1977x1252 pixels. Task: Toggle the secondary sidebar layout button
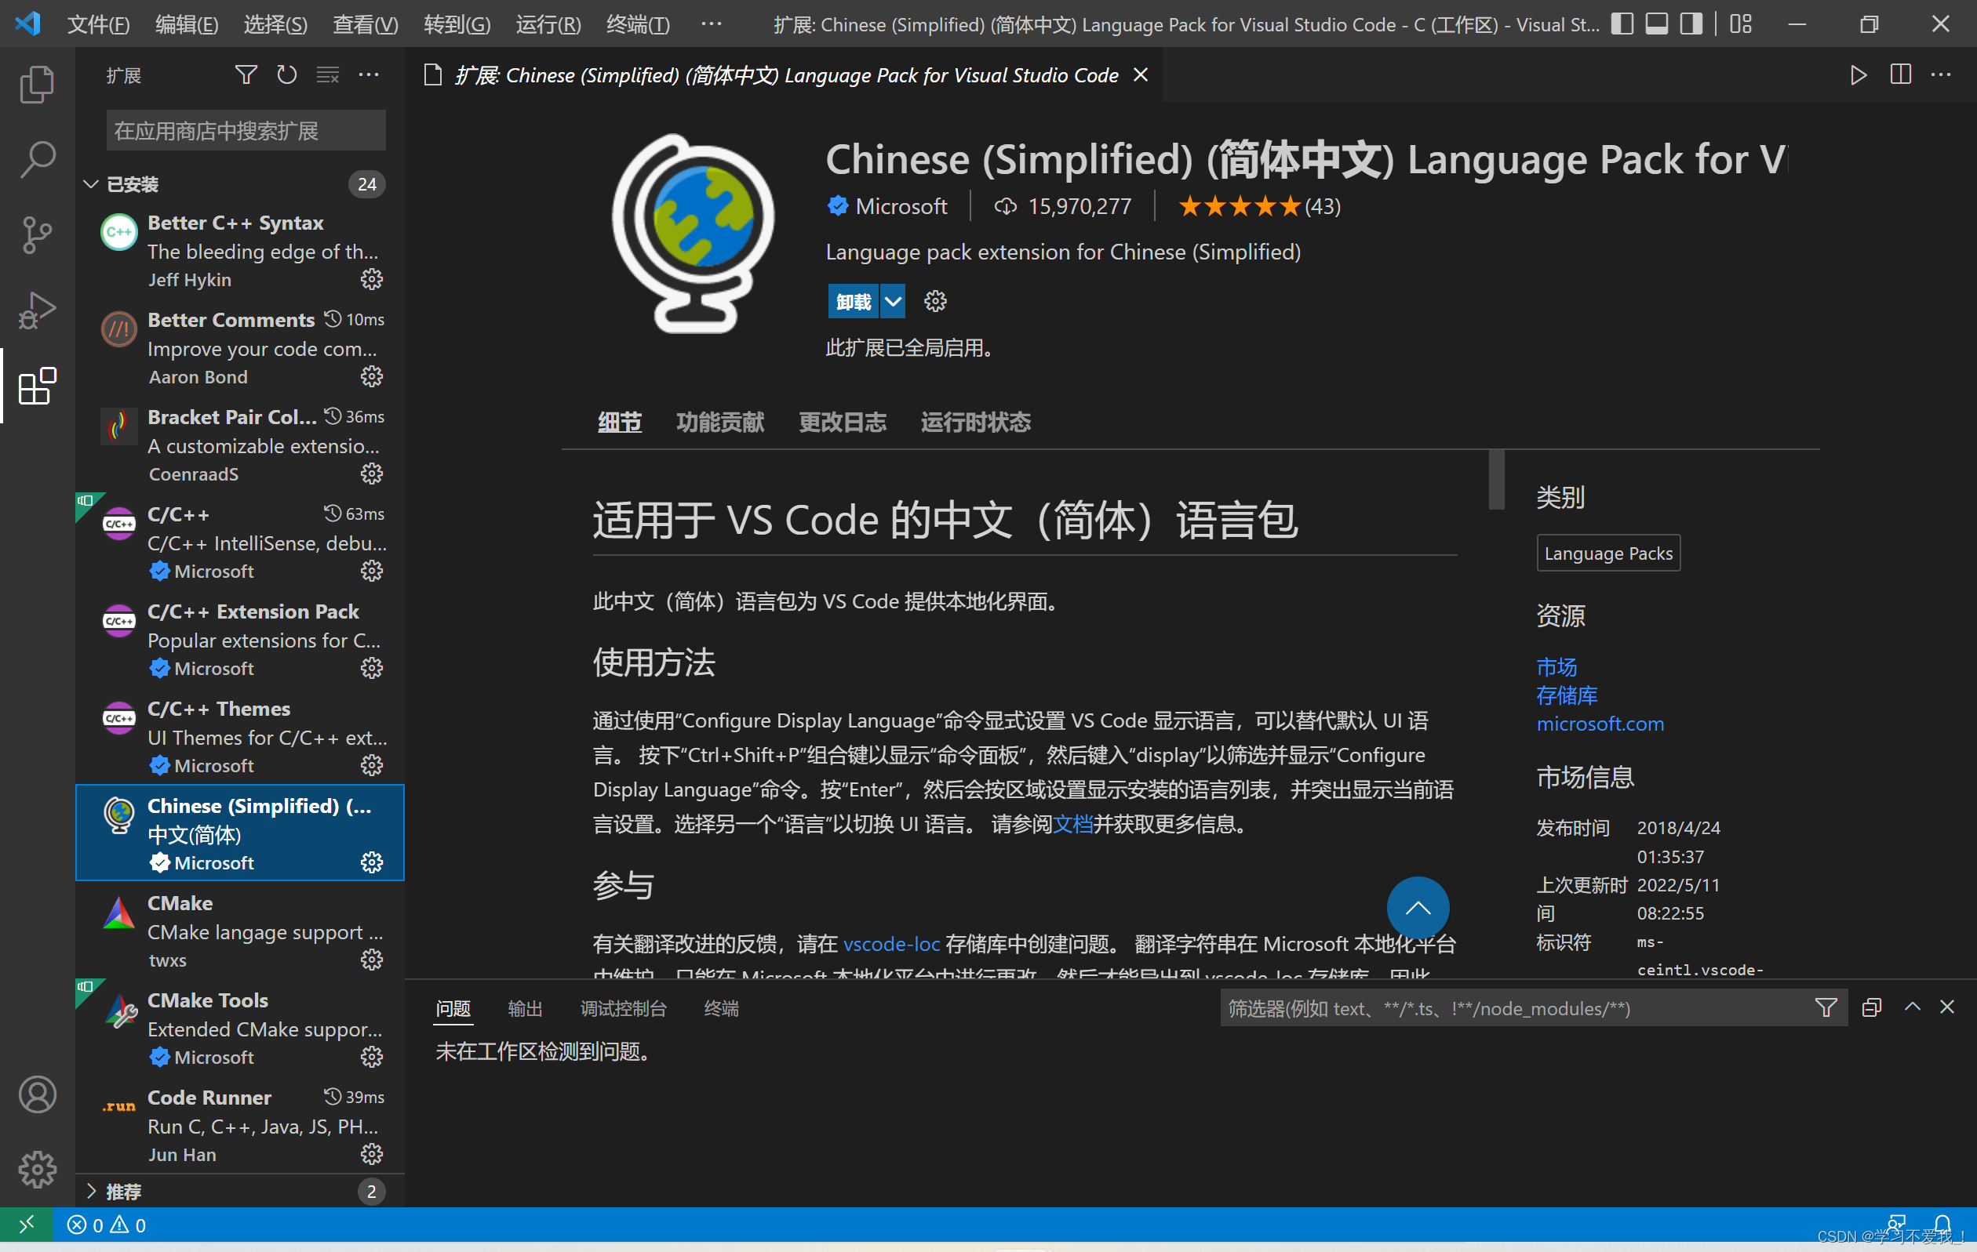pyautogui.click(x=1691, y=24)
